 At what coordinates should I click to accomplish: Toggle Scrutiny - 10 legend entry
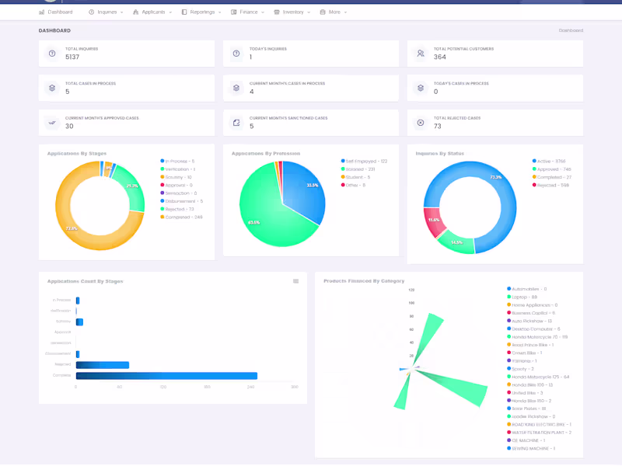click(x=176, y=177)
